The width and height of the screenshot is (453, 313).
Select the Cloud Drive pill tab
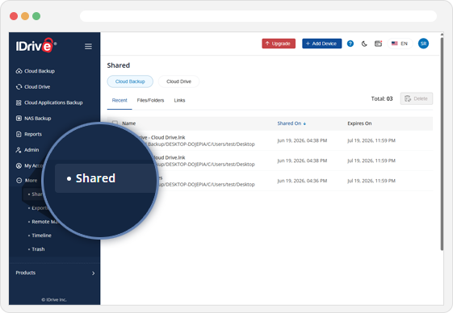[178, 81]
